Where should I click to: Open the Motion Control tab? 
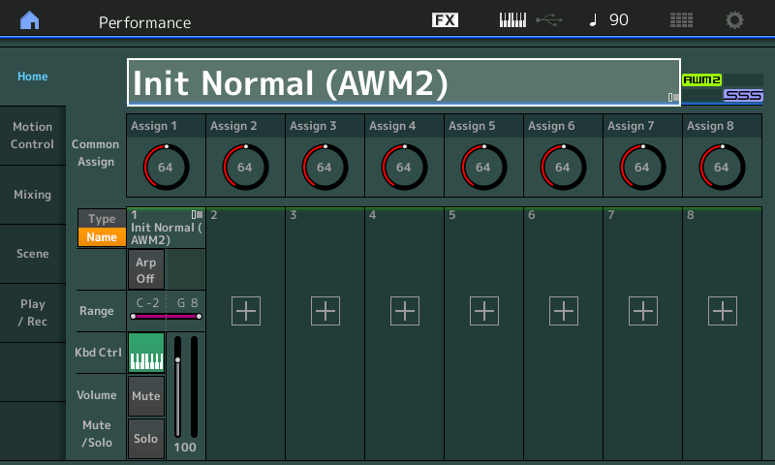[x=32, y=136]
